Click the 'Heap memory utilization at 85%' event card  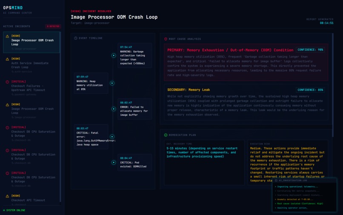pyautogui.click(x=91, y=83)
